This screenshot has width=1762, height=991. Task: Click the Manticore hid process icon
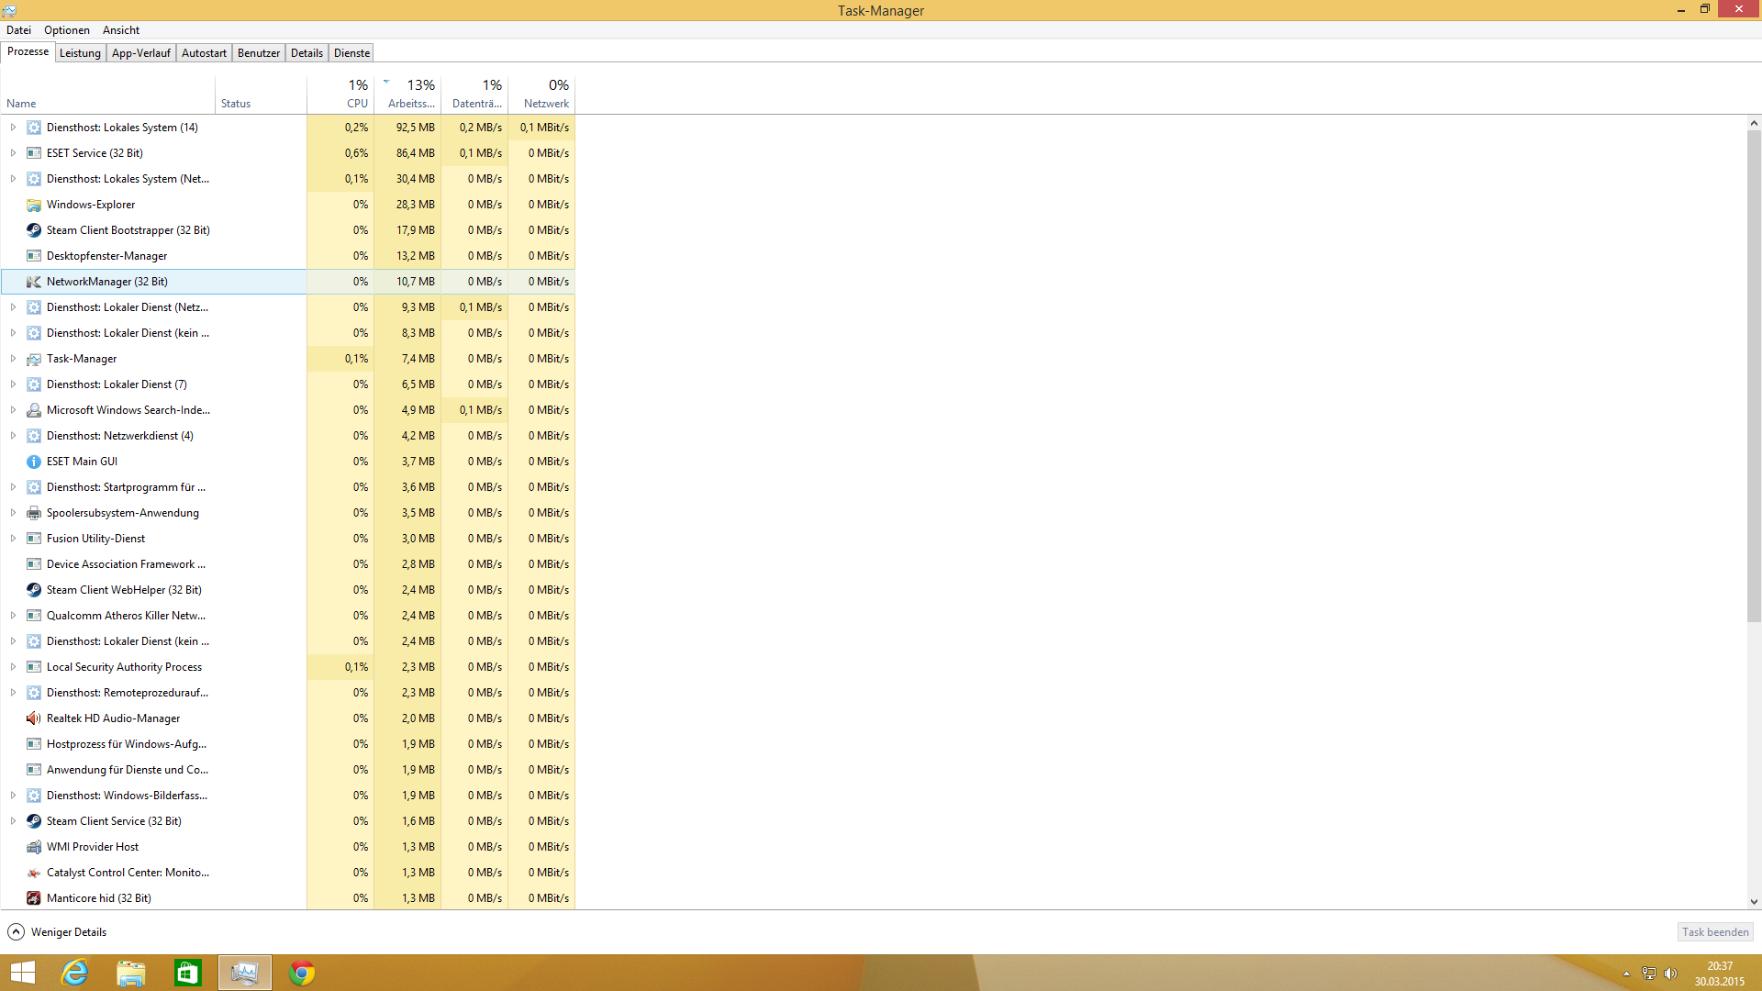[x=34, y=898]
